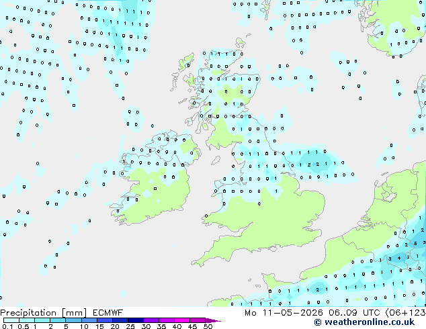Click the map value '5' near the right edge
The width and height of the screenshot is (426, 329).
pos(415,244)
